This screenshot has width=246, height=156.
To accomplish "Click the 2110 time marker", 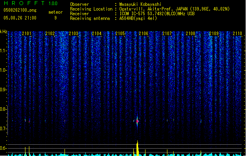I will (237, 33).
